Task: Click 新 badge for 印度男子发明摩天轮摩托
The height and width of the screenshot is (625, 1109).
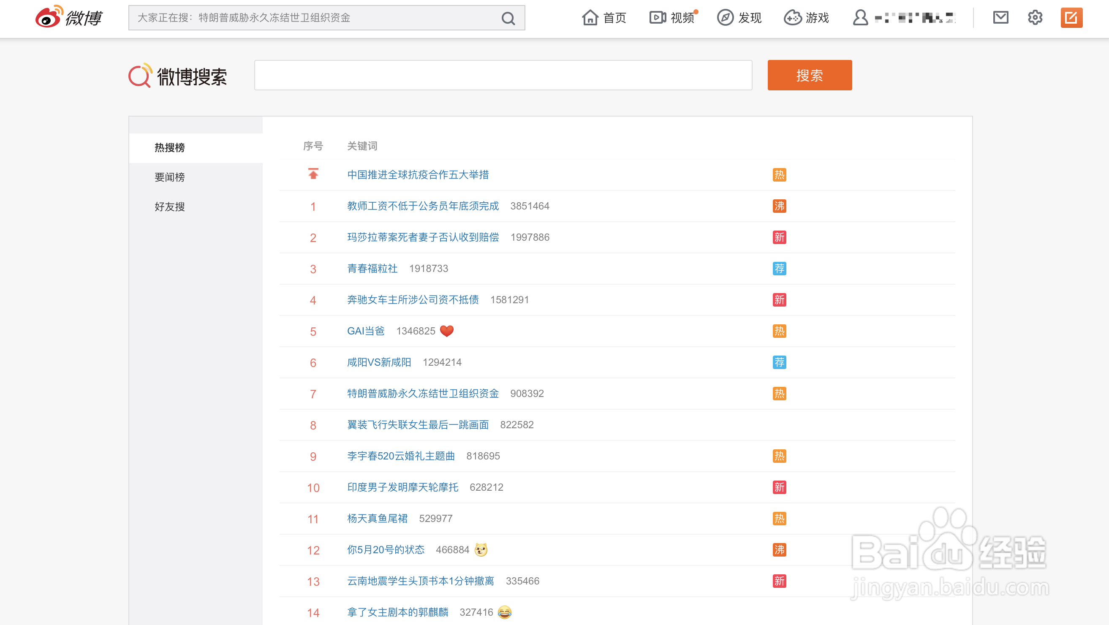Action: [x=779, y=487]
